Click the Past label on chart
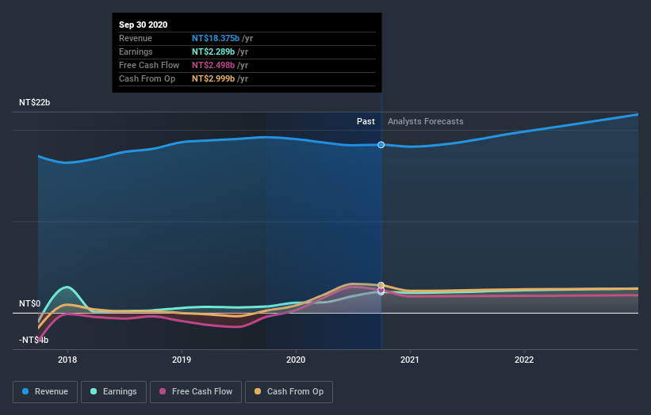651x415 pixels. [x=366, y=121]
